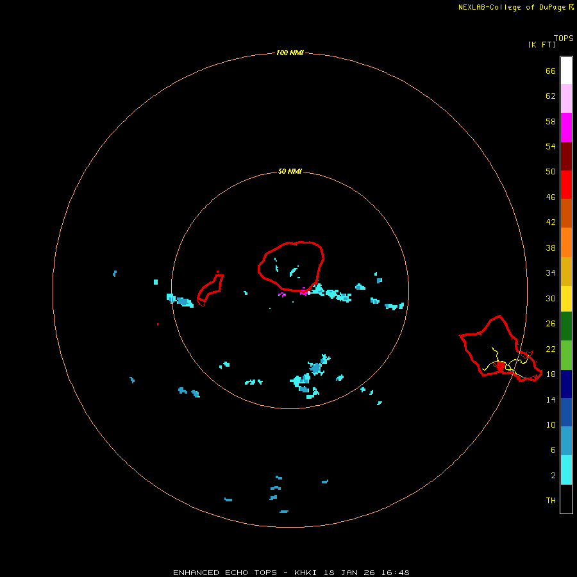
Task: Click the 100 NMI range ring label
Action: coord(290,53)
